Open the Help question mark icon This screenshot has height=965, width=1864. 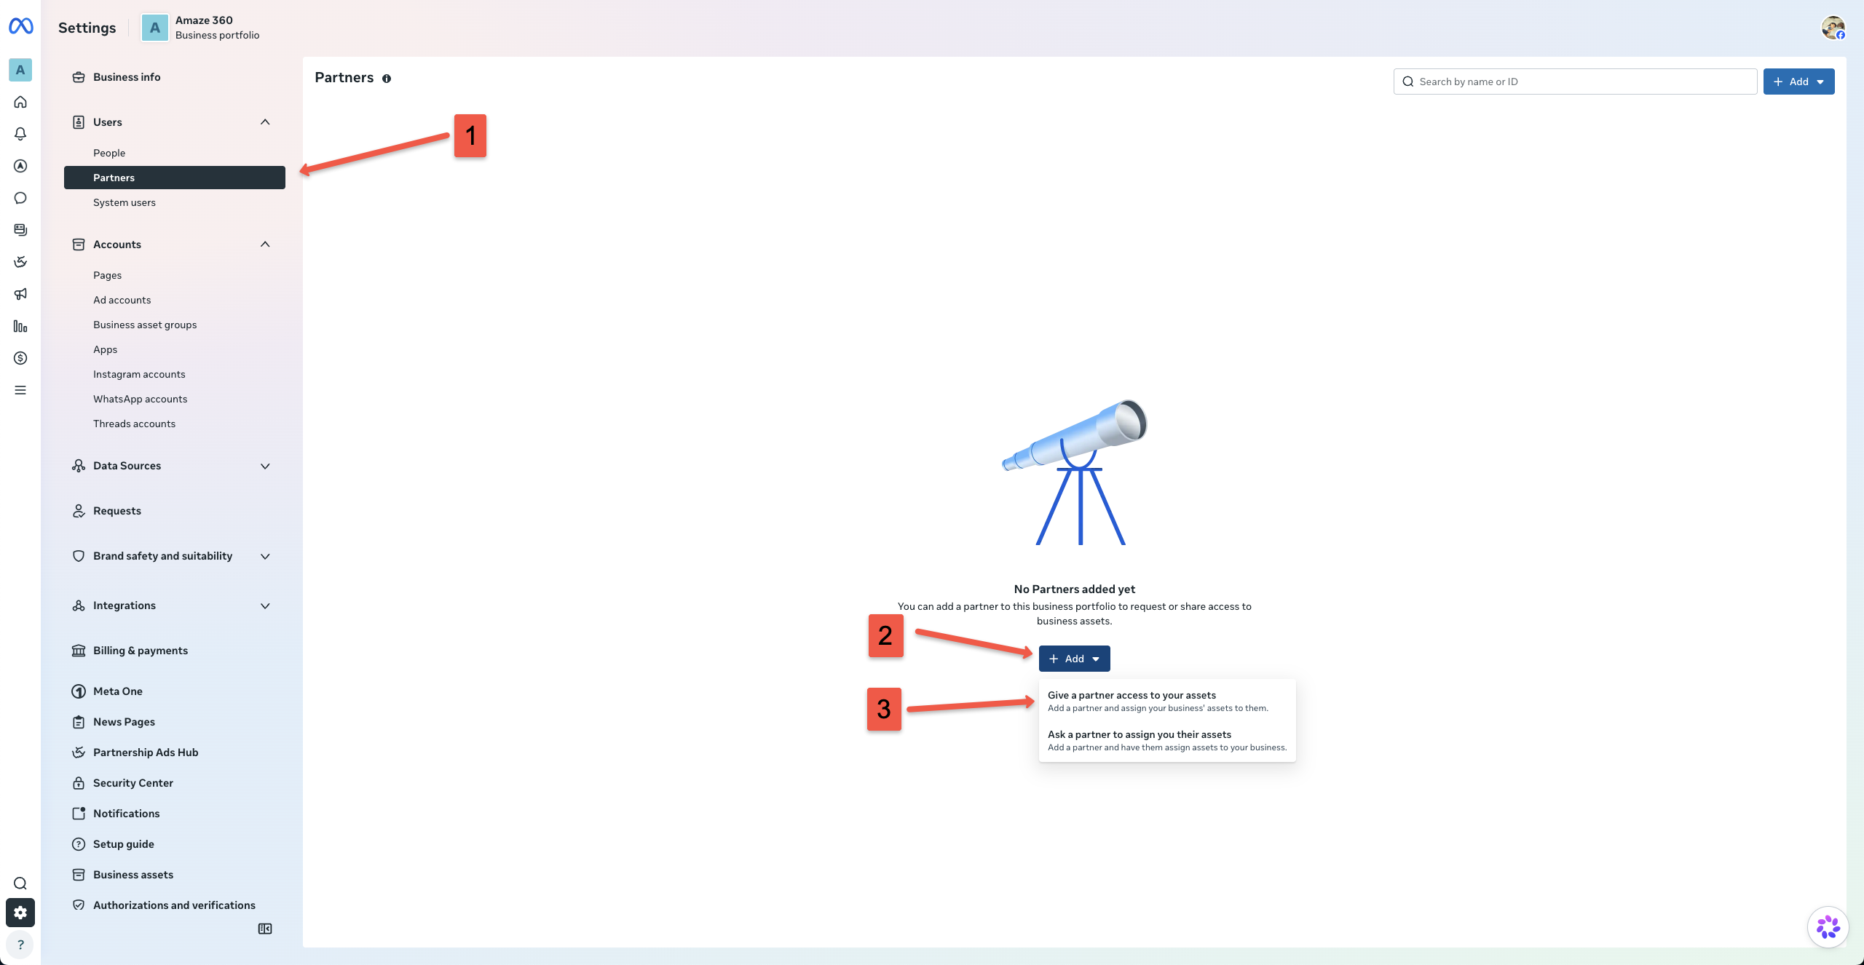20,945
